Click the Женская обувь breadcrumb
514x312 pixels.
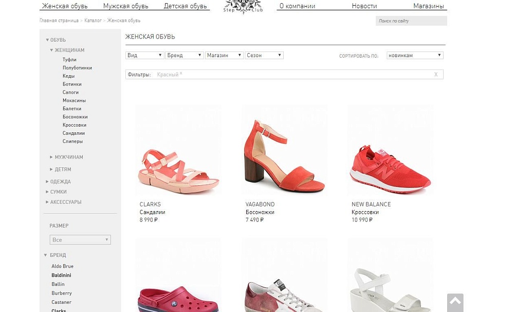tap(123, 21)
